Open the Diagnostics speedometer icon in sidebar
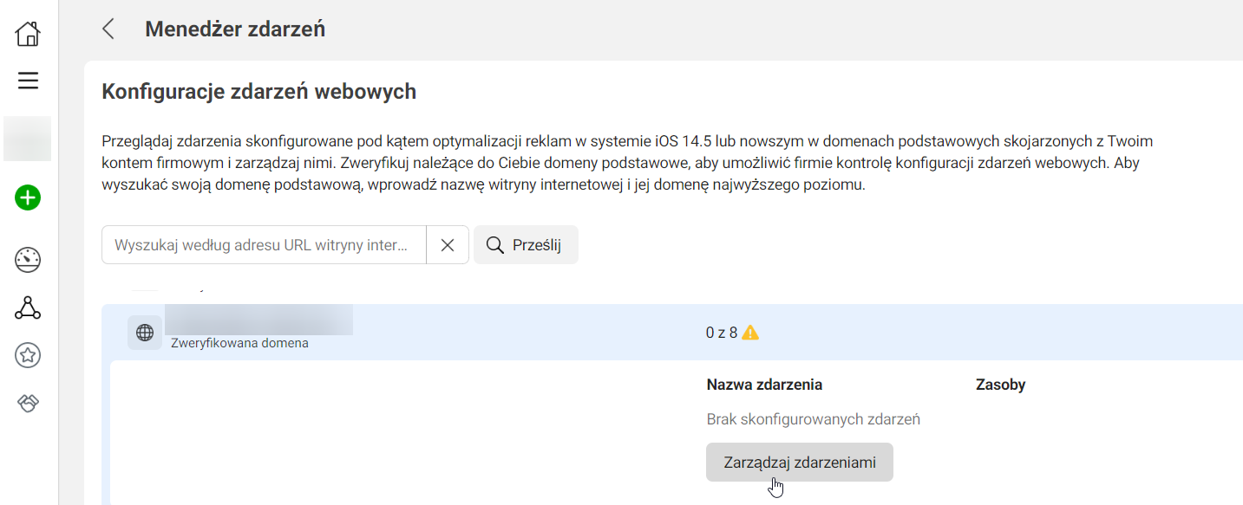The width and height of the screenshot is (1243, 505). click(x=27, y=260)
